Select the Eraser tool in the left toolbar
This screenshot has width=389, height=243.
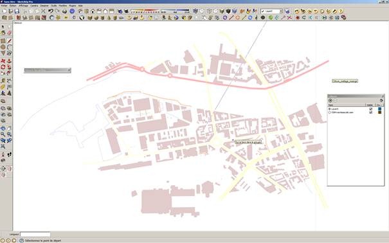click(9, 33)
